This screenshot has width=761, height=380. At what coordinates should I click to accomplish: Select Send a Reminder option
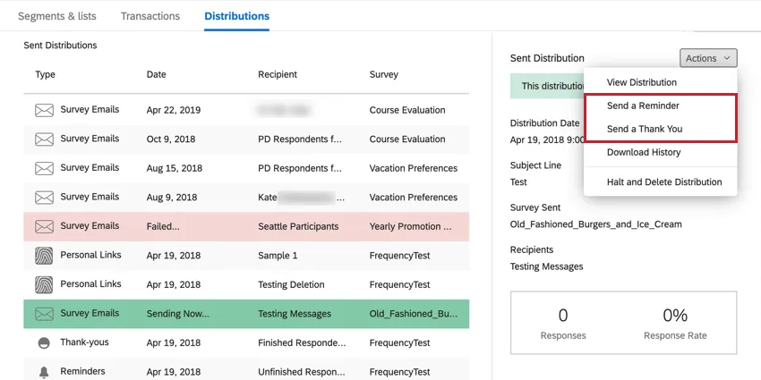pos(643,106)
